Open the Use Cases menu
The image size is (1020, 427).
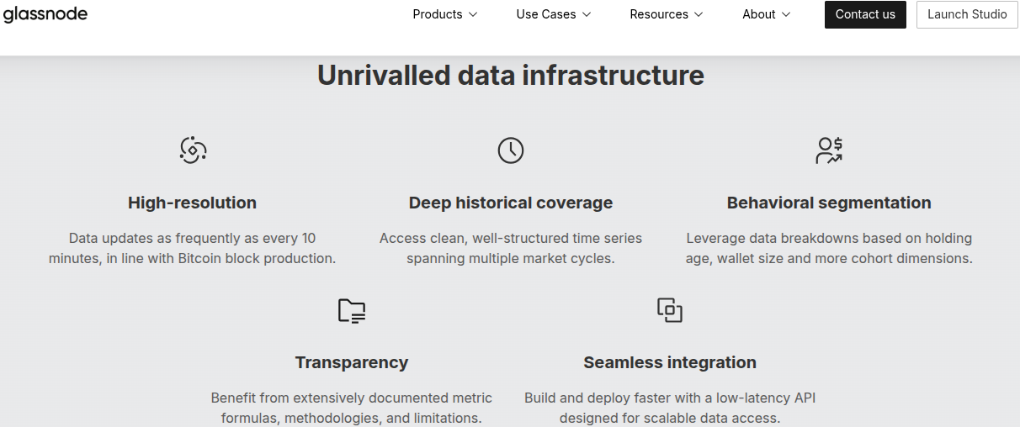(x=546, y=14)
